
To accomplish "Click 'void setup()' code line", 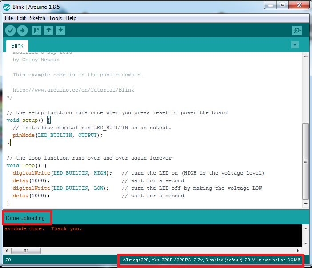I will (28, 120).
